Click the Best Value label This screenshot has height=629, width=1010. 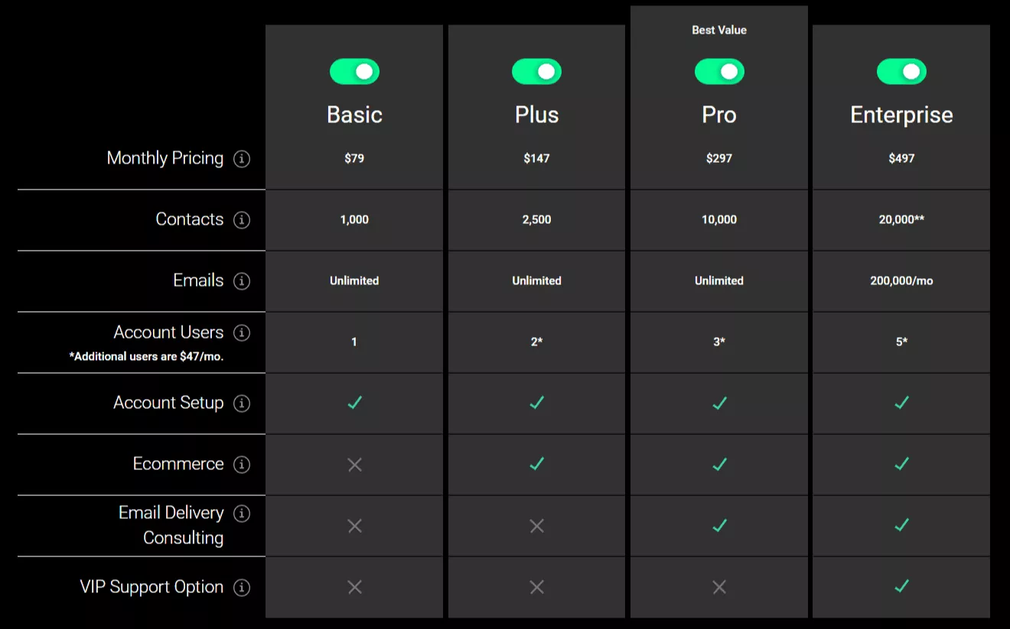719,30
